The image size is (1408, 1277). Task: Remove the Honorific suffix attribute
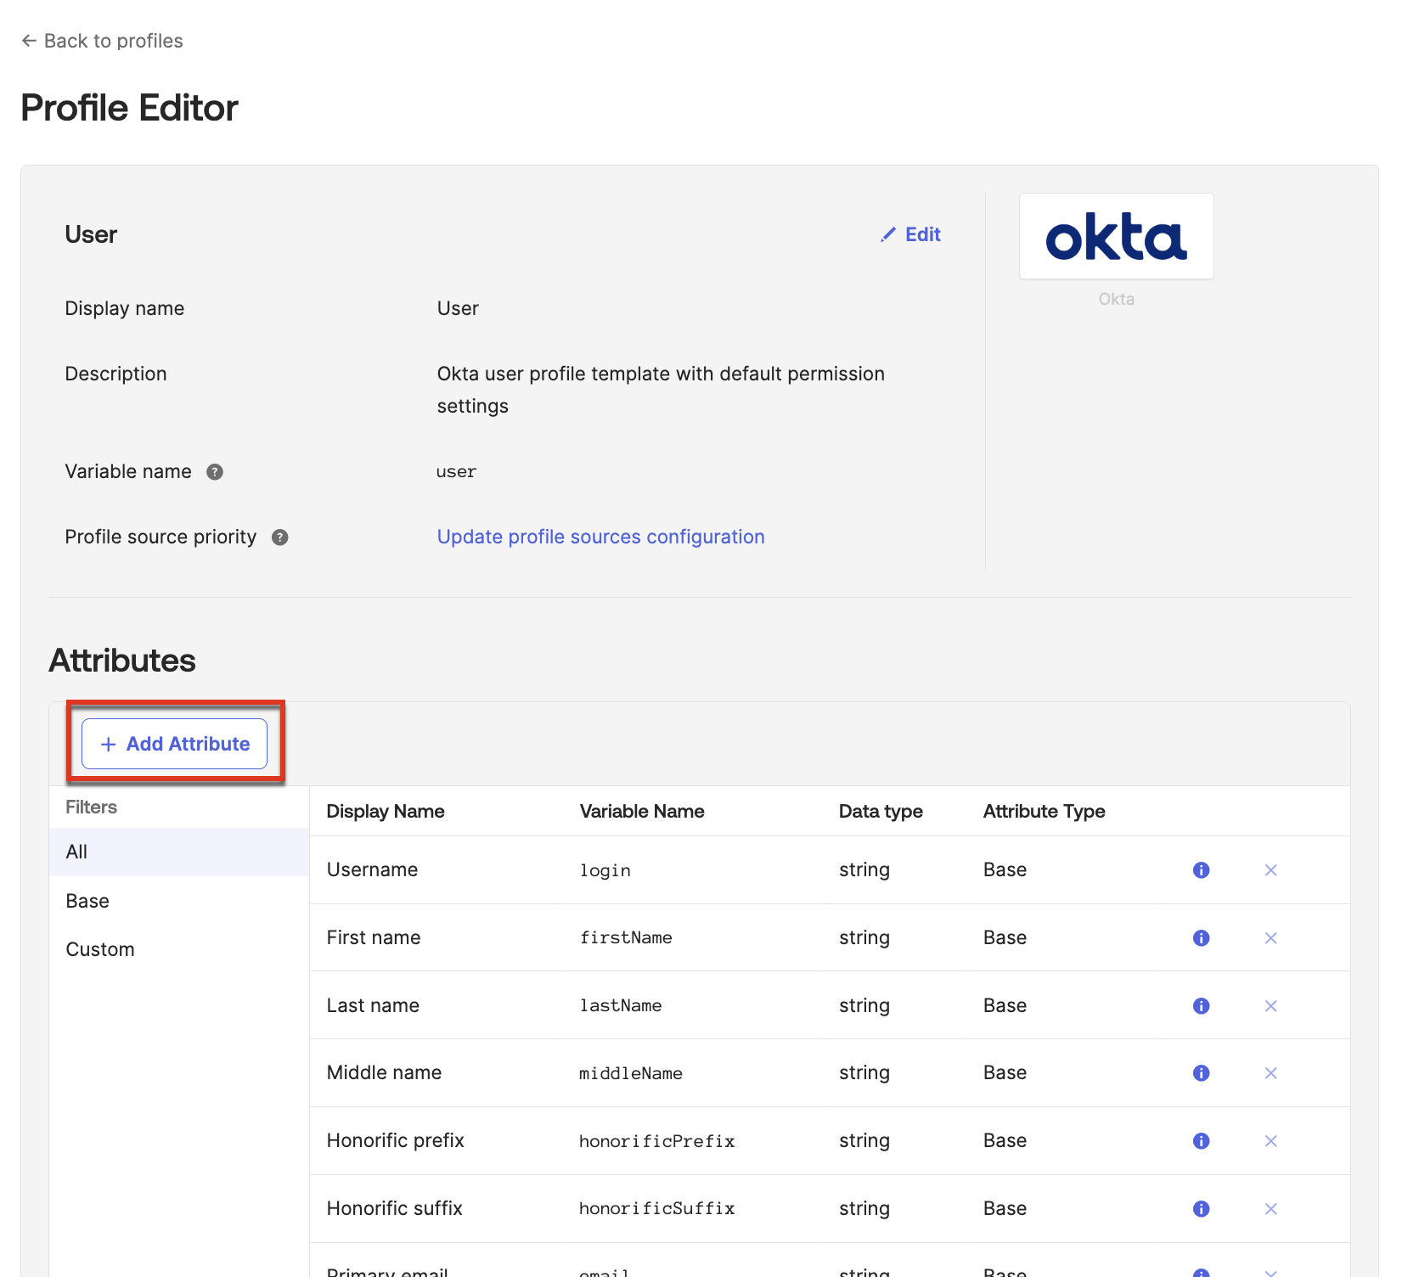[1270, 1208]
